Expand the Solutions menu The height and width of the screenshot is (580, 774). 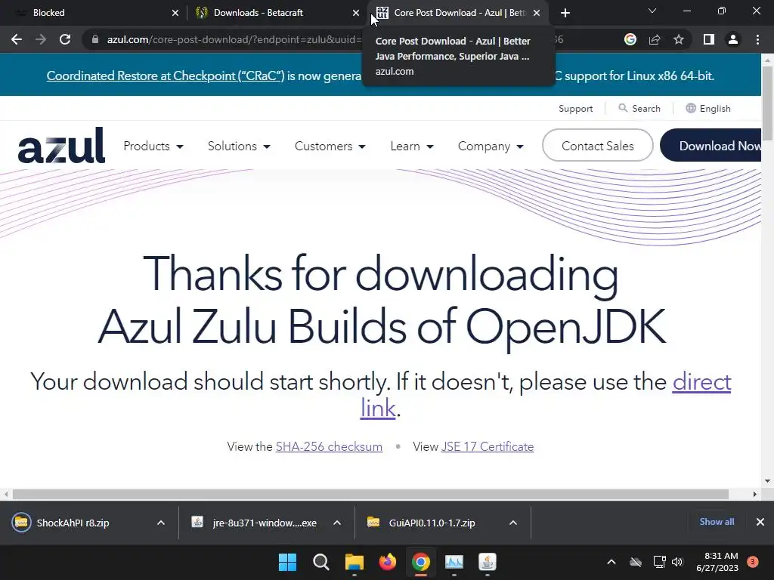[239, 147]
